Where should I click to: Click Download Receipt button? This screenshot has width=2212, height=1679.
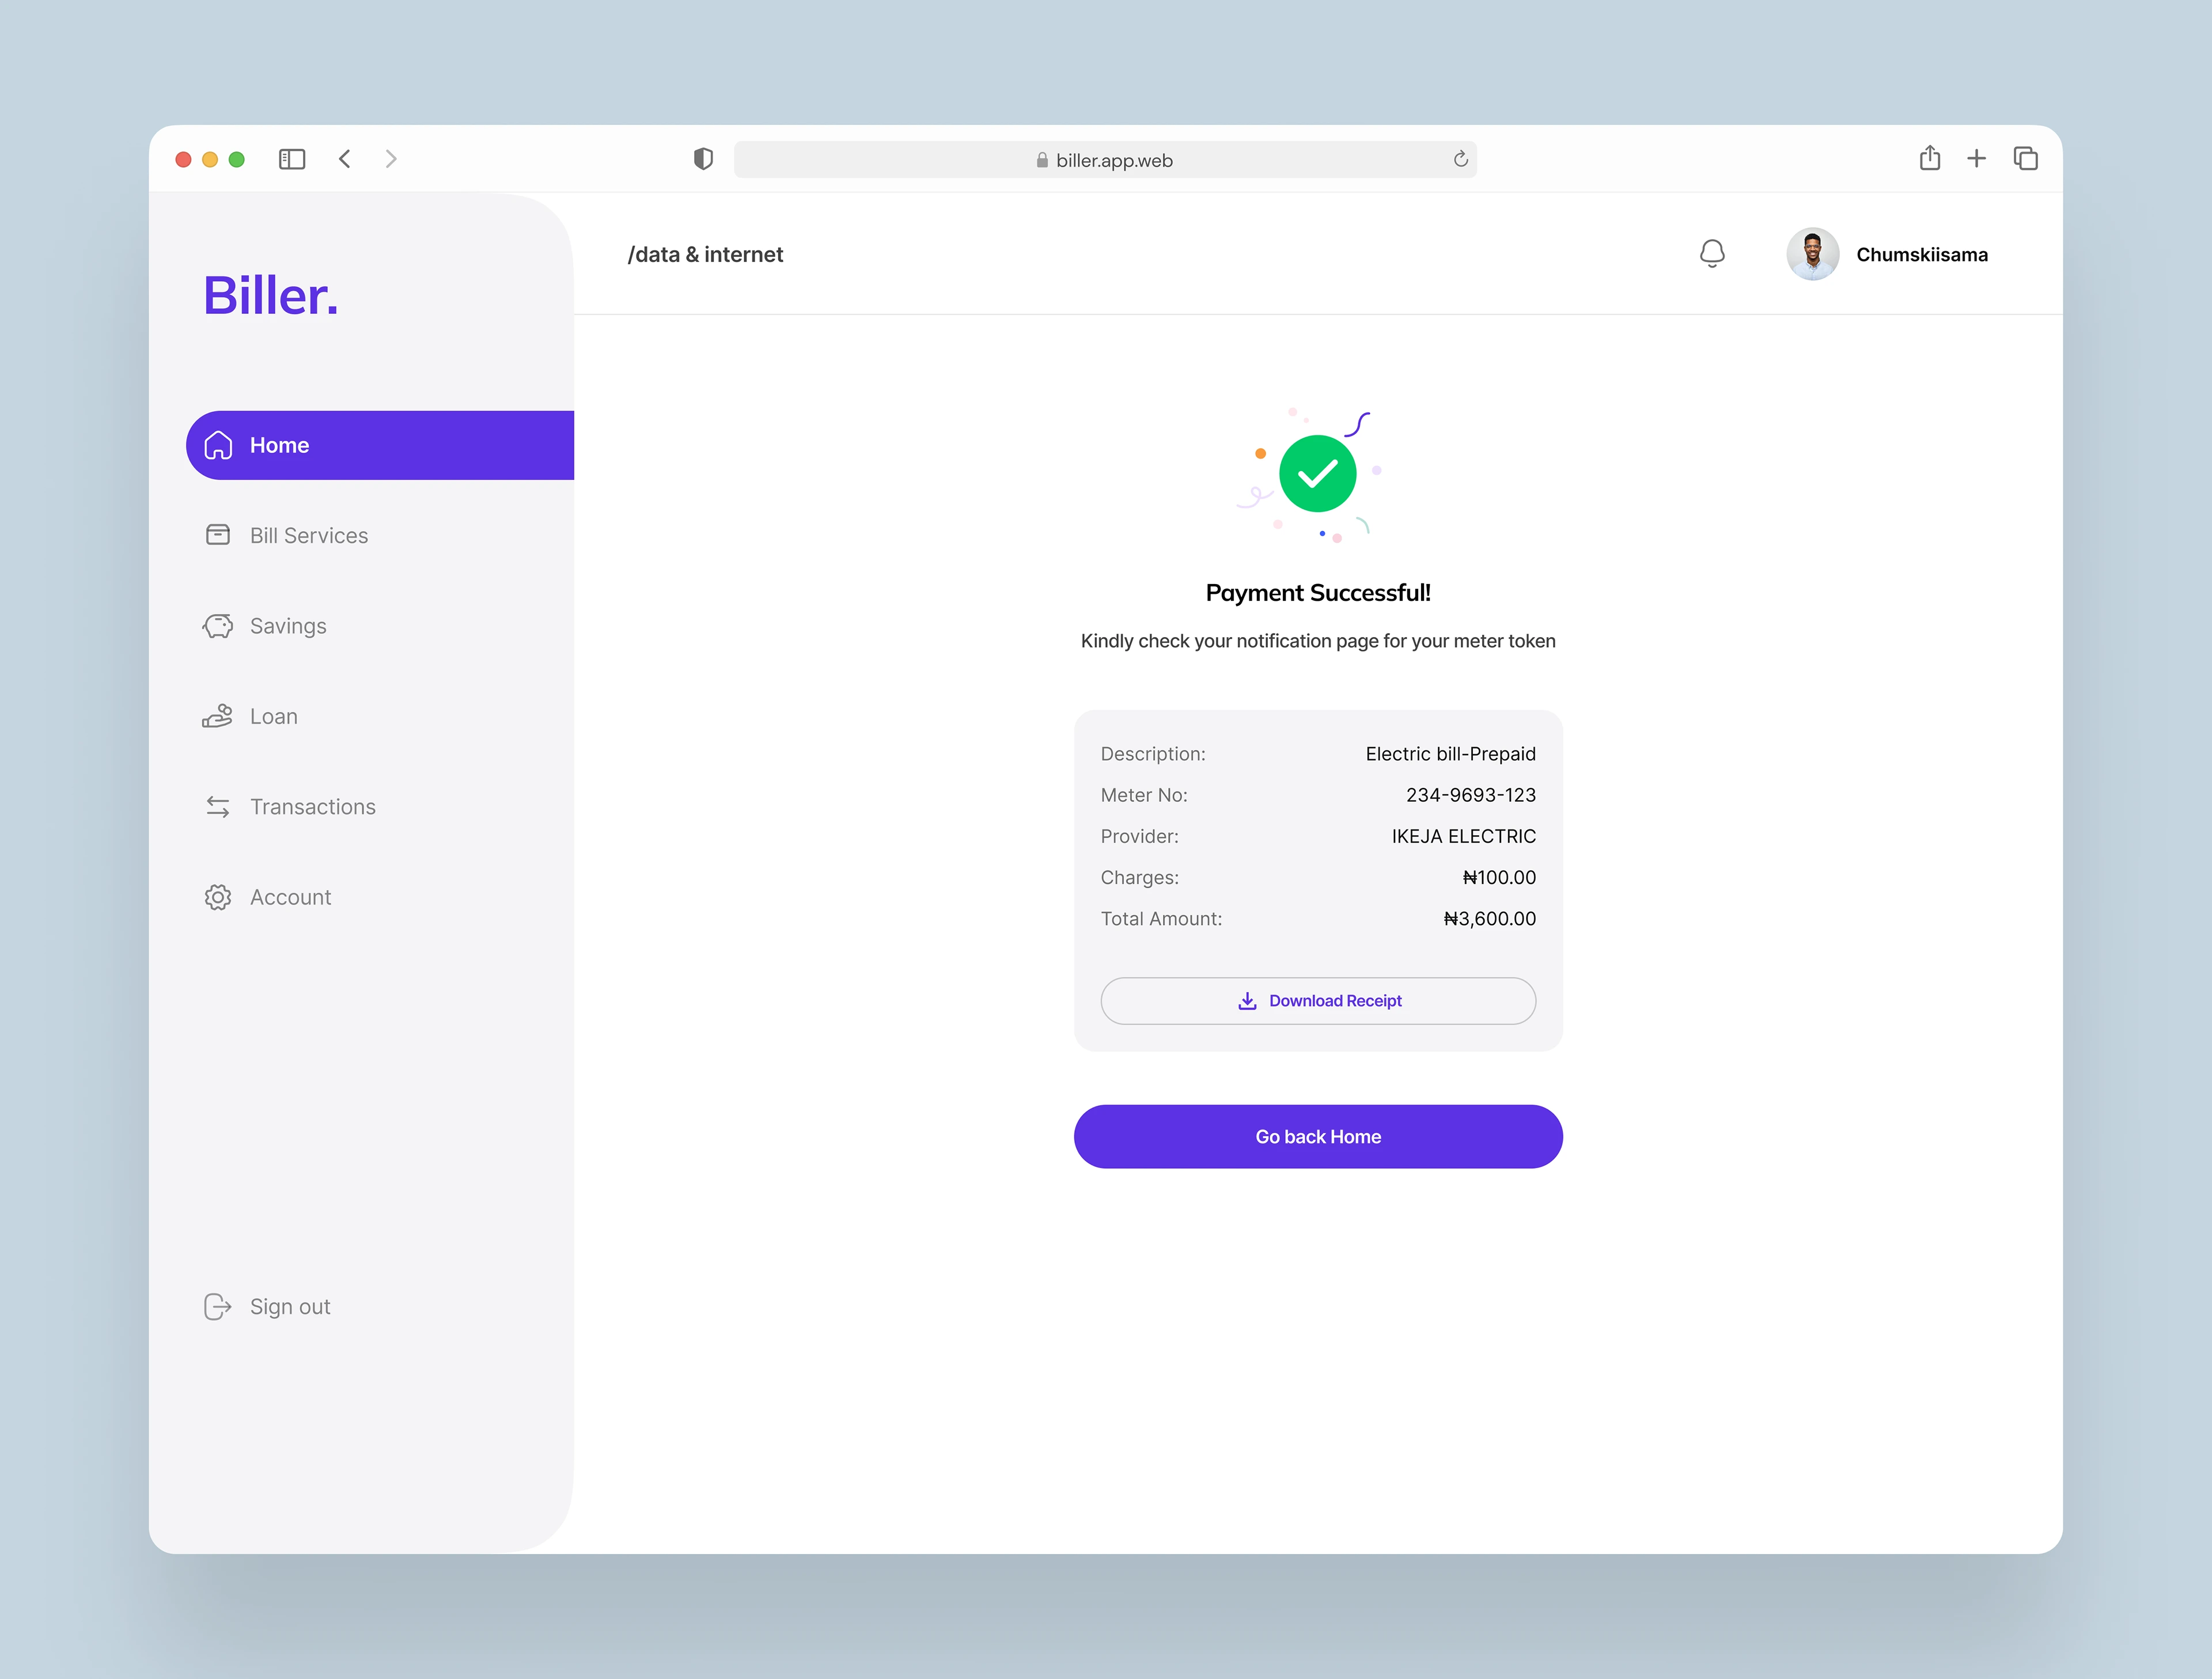[x=1317, y=1000]
